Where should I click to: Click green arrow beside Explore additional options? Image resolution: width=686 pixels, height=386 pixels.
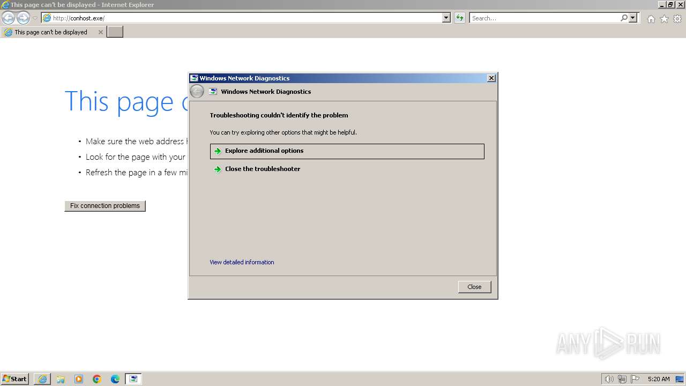tap(218, 151)
